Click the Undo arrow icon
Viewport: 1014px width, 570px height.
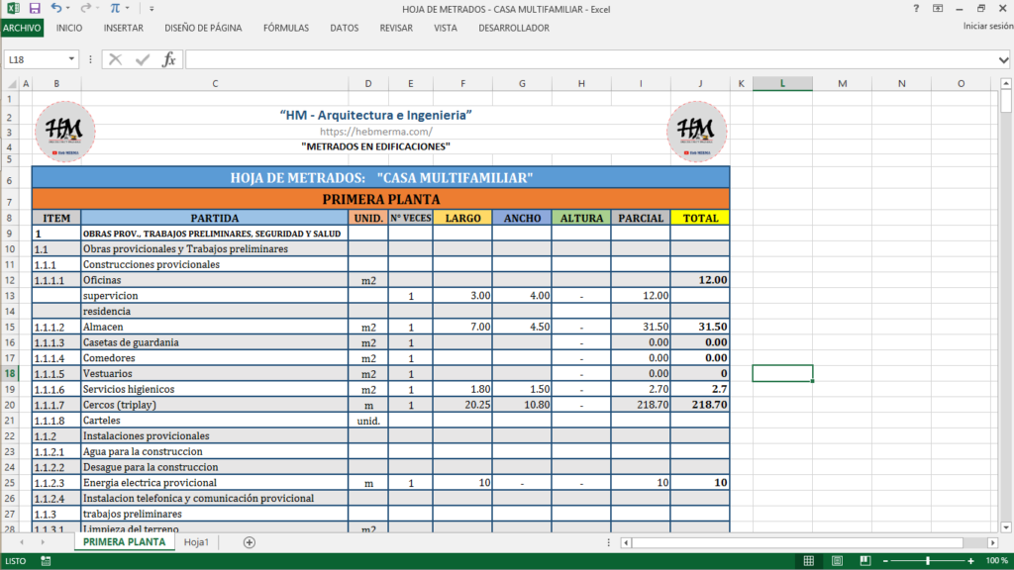pos(56,8)
